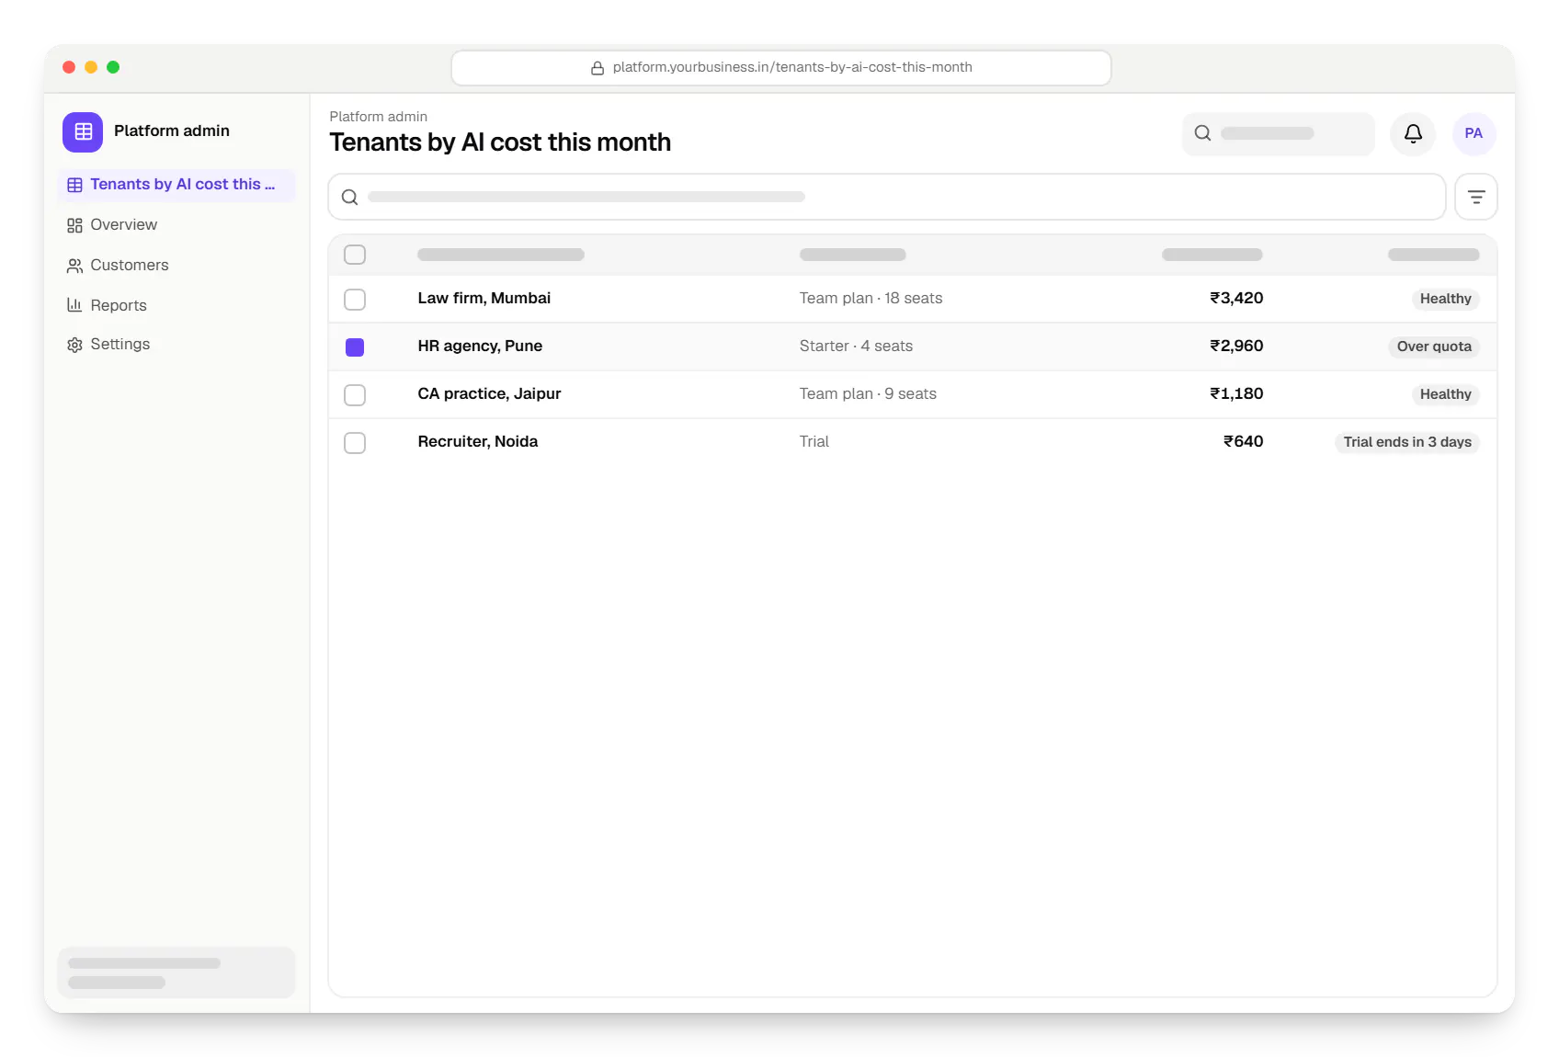Open the PA user avatar

tap(1474, 134)
